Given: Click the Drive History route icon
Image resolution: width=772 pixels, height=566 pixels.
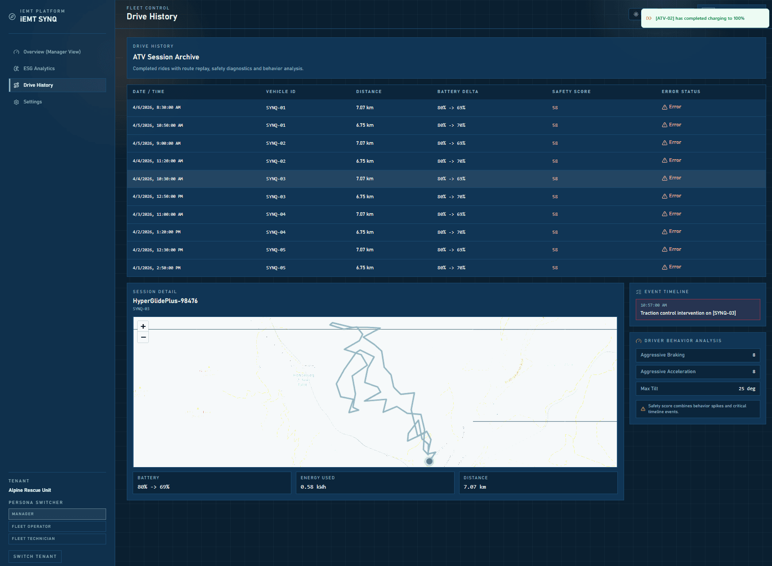Looking at the screenshot, I should click(16, 85).
